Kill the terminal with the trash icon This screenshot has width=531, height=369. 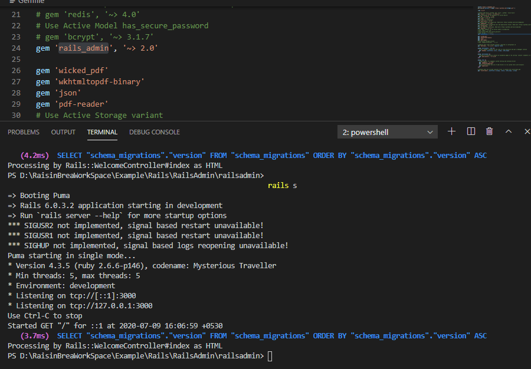coord(489,131)
